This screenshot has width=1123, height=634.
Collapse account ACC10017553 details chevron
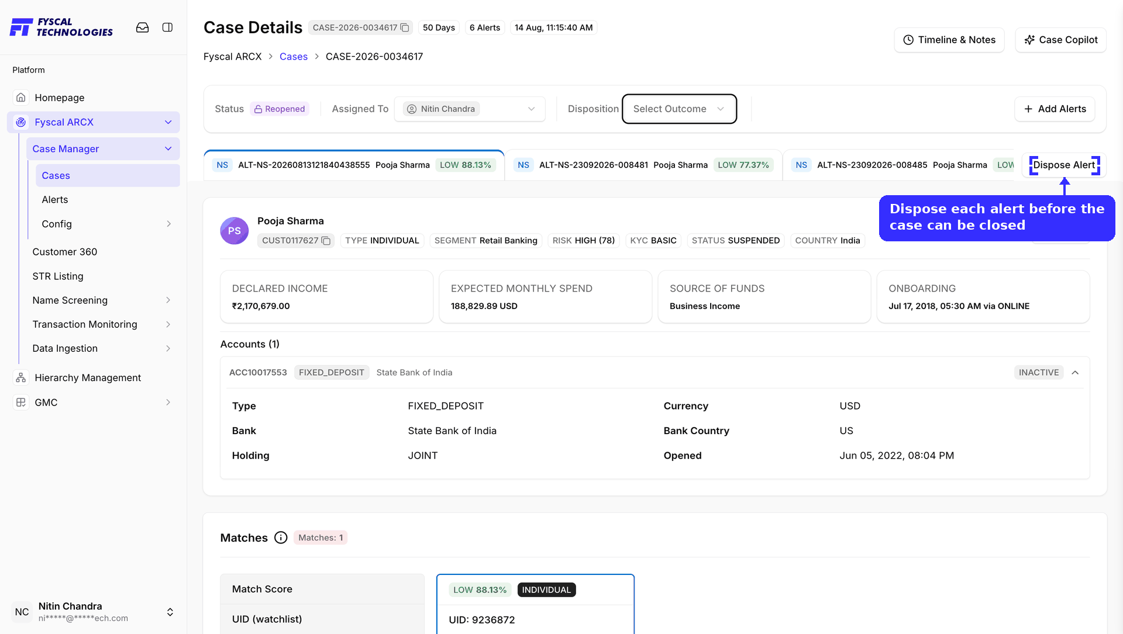click(1075, 372)
